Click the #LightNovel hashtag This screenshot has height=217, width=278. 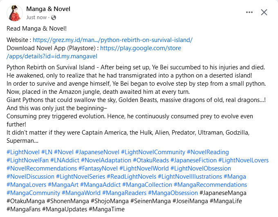coord(22,152)
